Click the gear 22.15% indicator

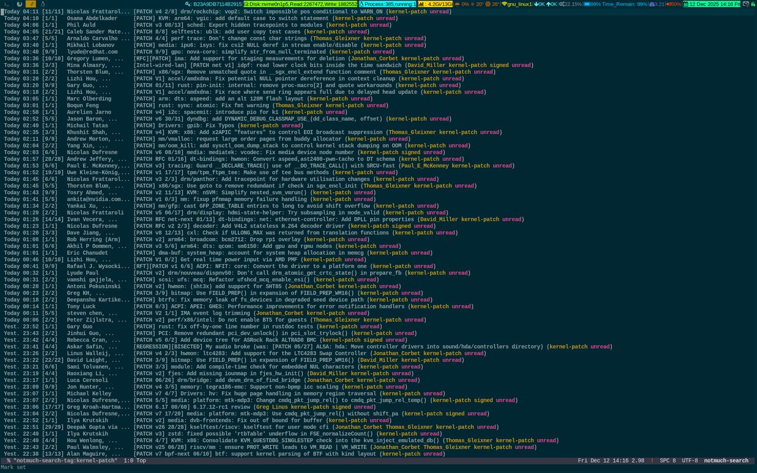pos(571,4)
